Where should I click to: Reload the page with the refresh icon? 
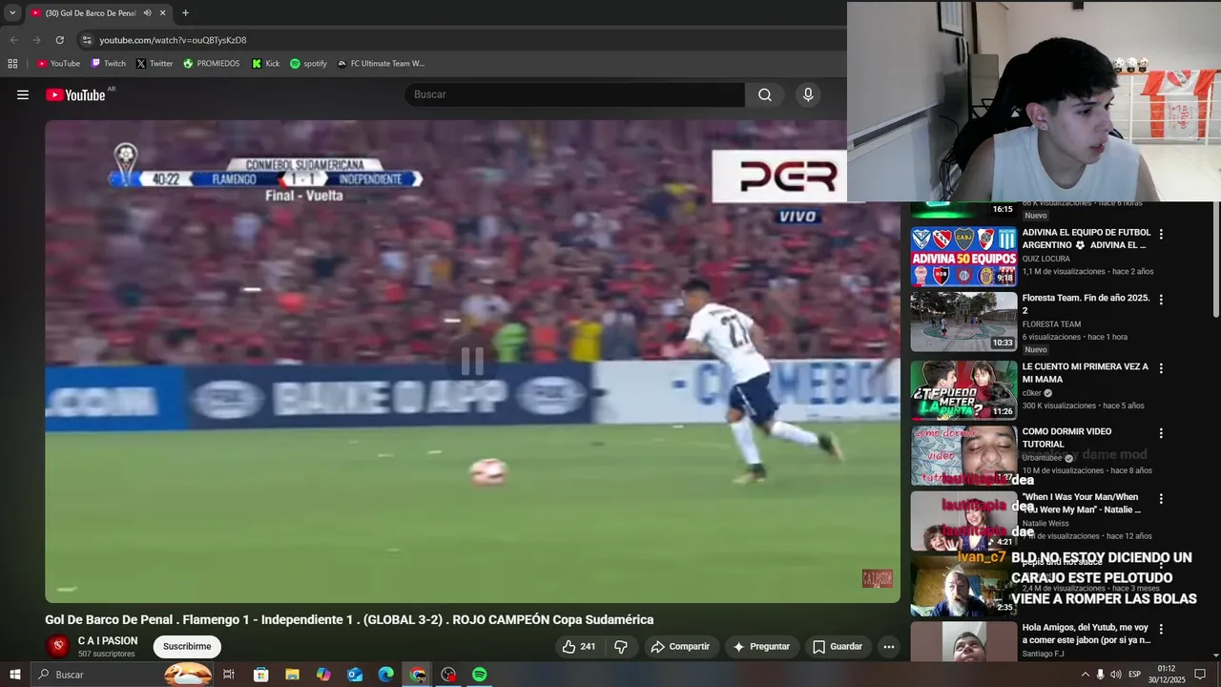pos(59,40)
